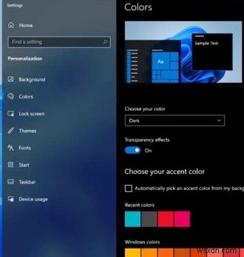Click the Windows colors label
The height and width of the screenshot is (257, 244).
coord(142,242)
